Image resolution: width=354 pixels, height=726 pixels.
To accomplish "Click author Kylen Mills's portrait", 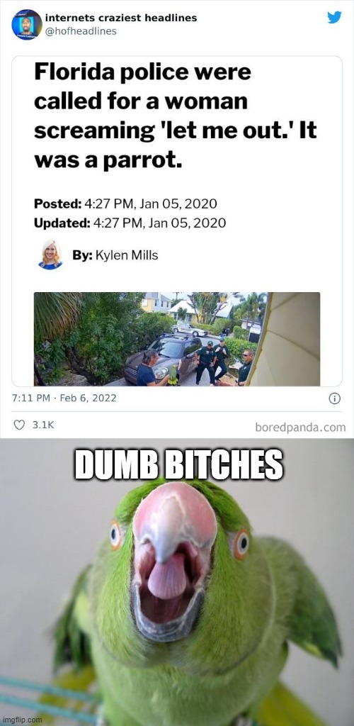I will click(x=50, y=255).
